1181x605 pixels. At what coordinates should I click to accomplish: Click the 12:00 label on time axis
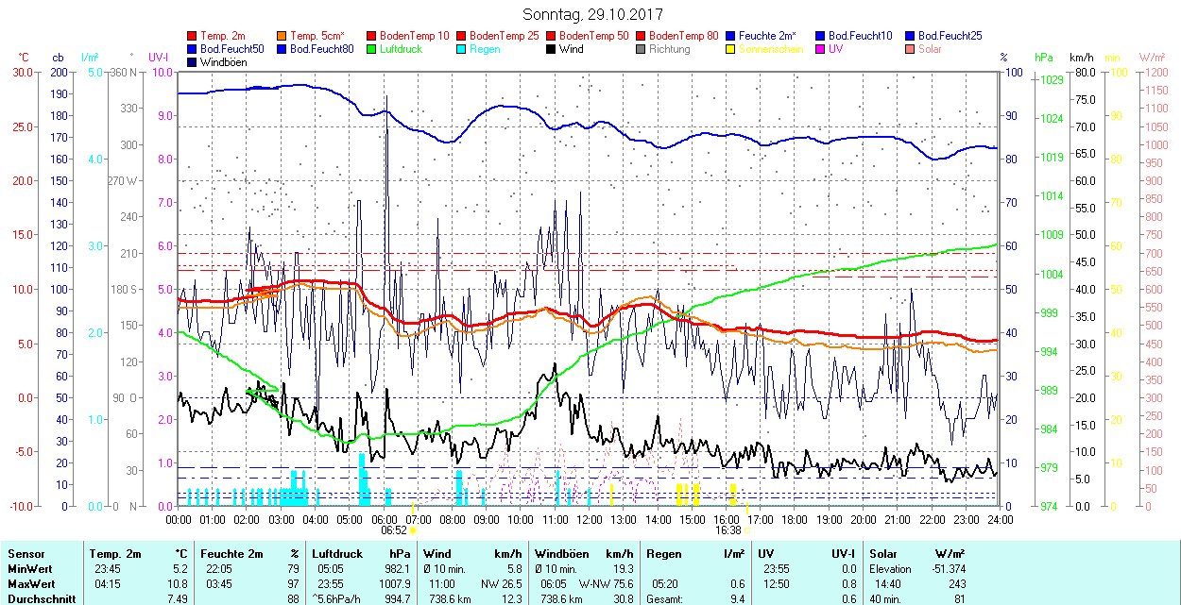pyautogui.click(x=590, y=519)
